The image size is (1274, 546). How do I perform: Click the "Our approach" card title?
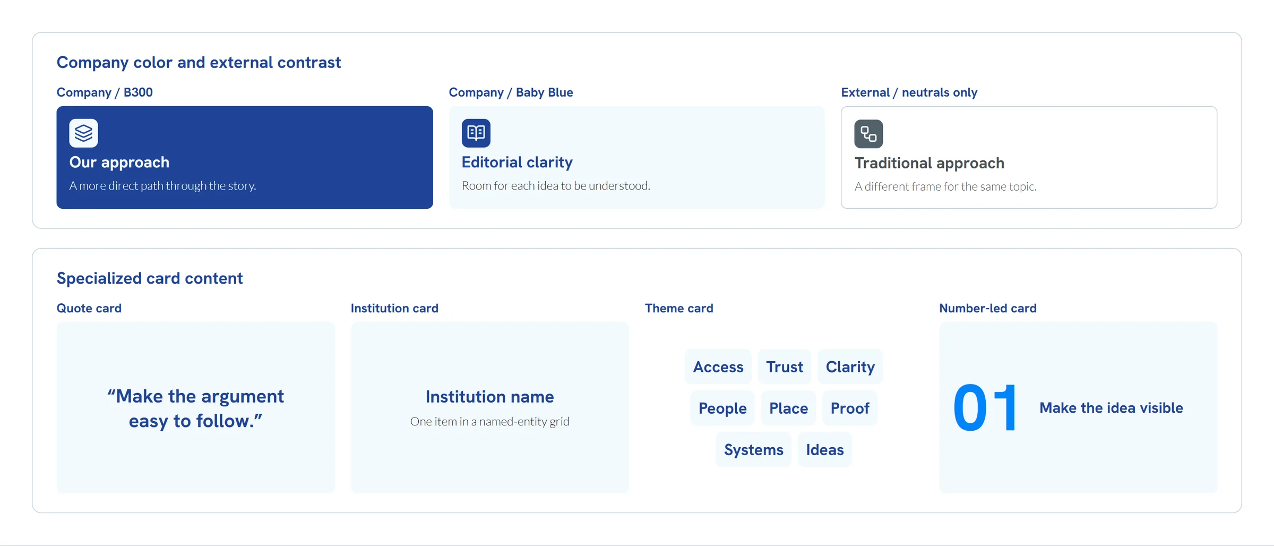pos(119,163)
